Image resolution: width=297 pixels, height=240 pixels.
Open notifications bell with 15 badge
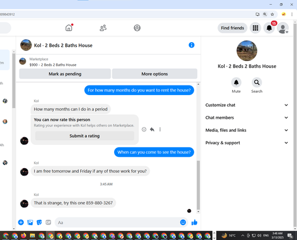(x=269, y=28)
